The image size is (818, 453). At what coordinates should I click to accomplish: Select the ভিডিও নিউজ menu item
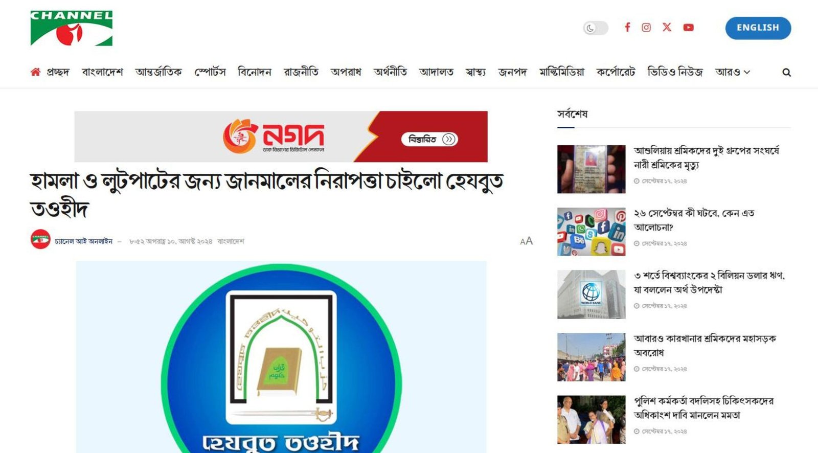tap(675, 72)
